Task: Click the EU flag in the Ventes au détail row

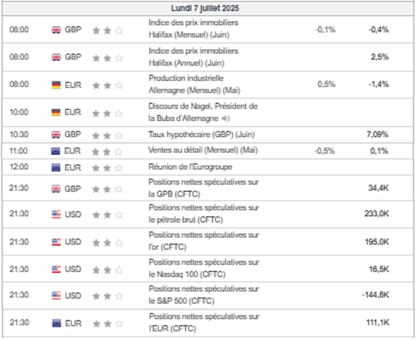Action: [56, 151]
